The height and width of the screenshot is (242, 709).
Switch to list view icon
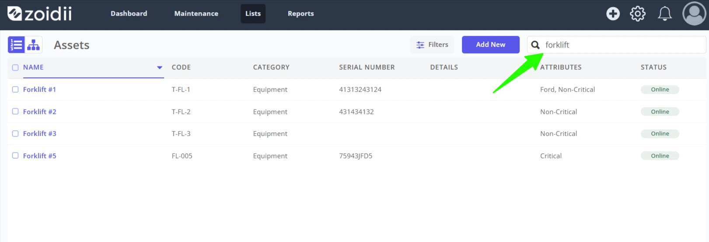tap(16, 45)
